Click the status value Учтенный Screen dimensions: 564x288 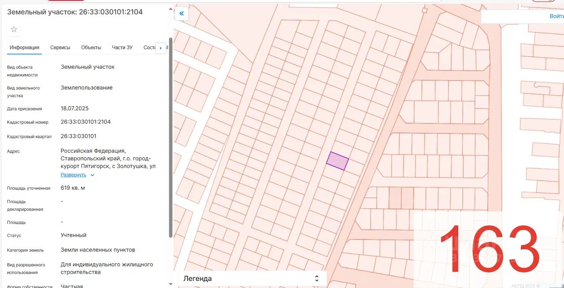[x=74, y=235]
